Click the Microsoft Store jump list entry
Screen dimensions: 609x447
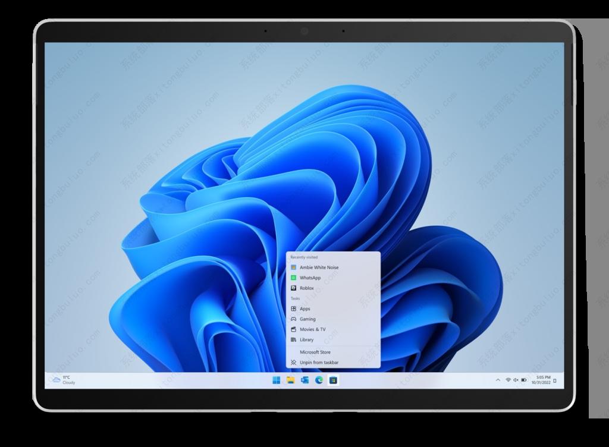pos(315,352)
